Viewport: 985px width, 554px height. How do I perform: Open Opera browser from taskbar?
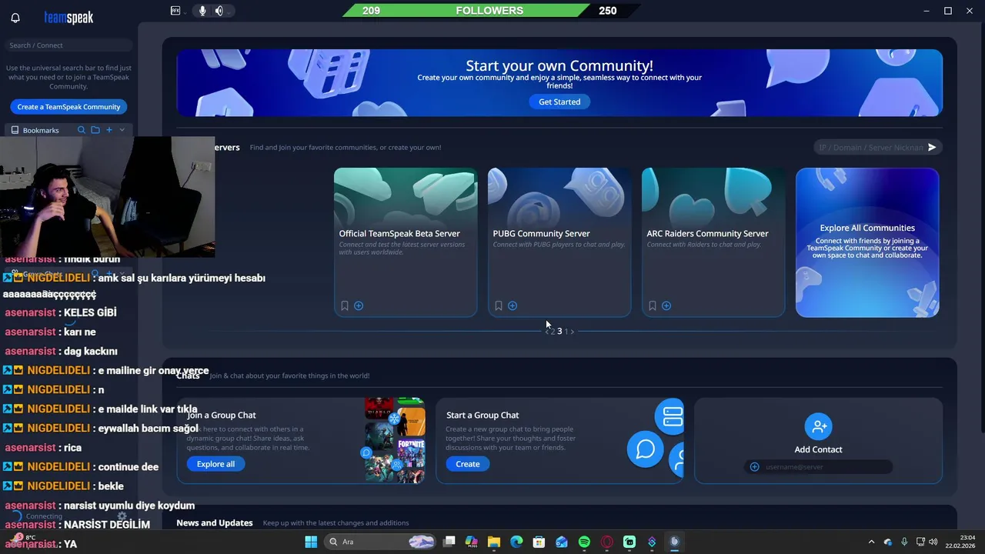coord(607,542)
